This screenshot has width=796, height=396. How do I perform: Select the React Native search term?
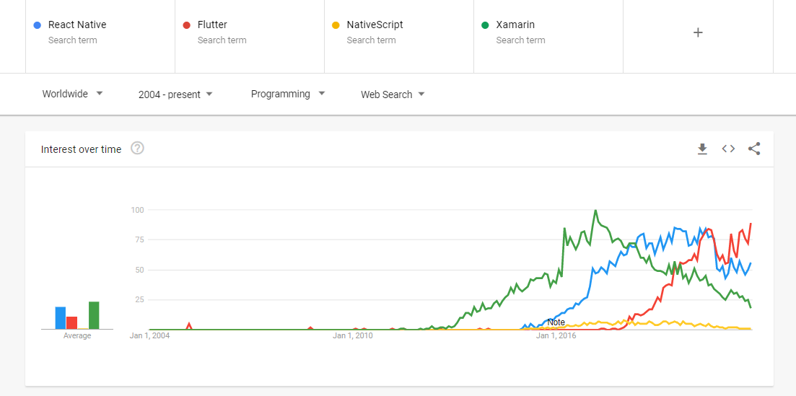(77, 25)
